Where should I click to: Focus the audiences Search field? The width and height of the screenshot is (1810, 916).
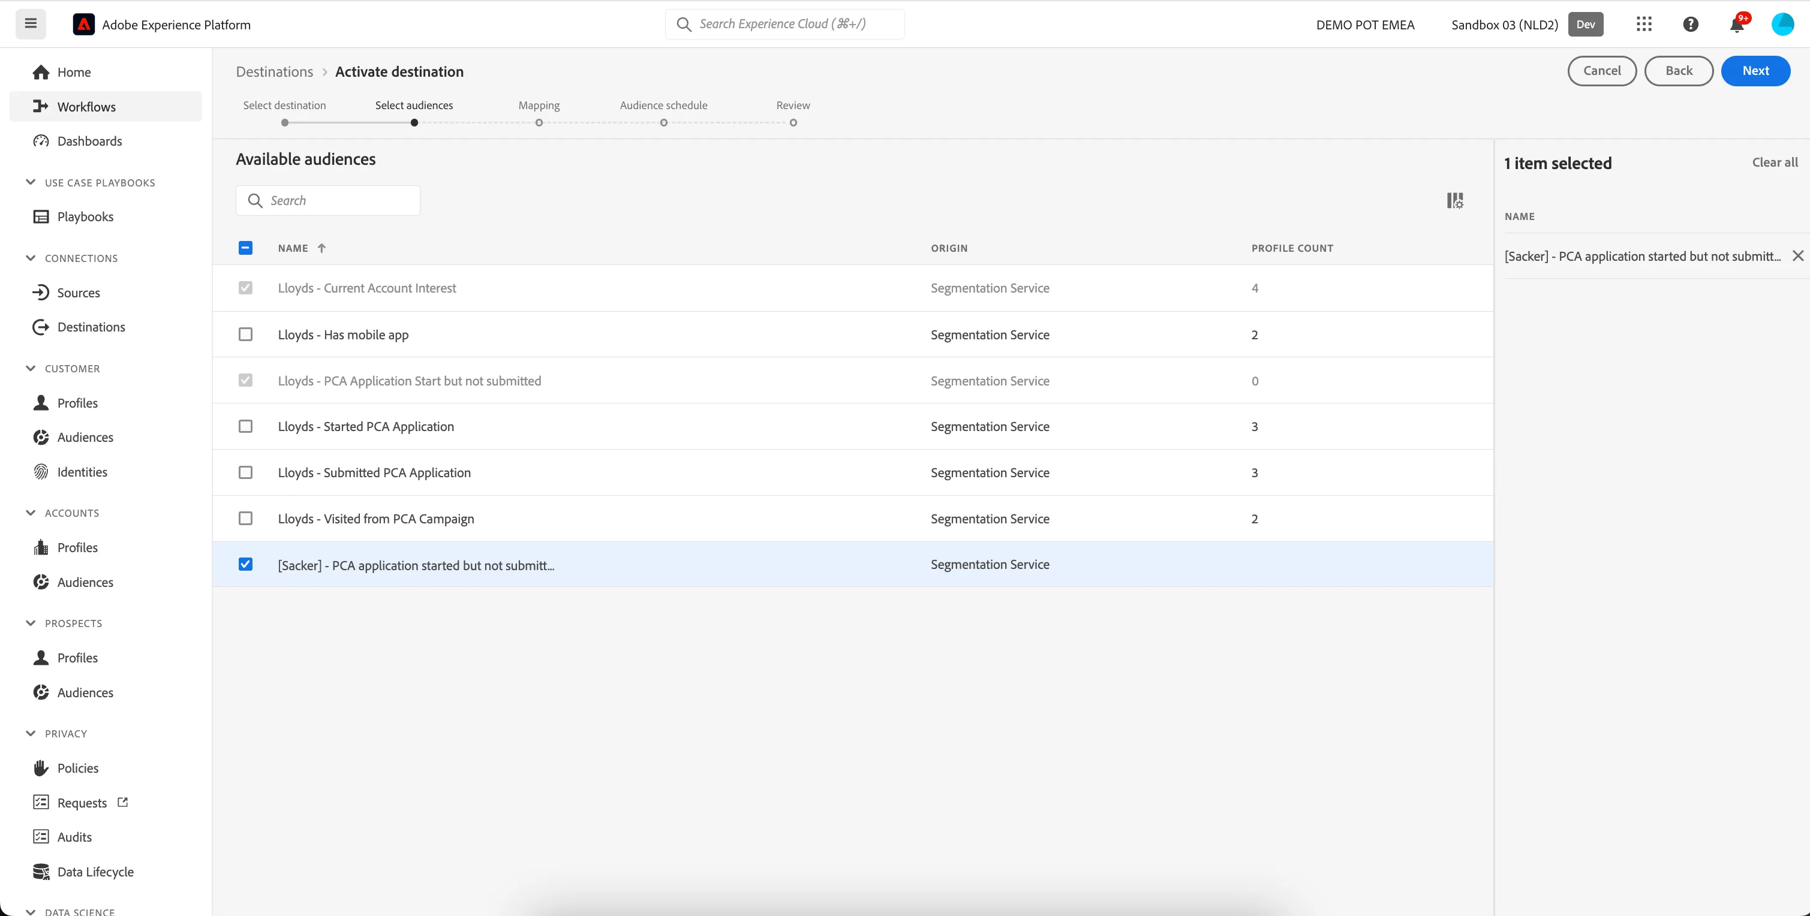[328, 201]
